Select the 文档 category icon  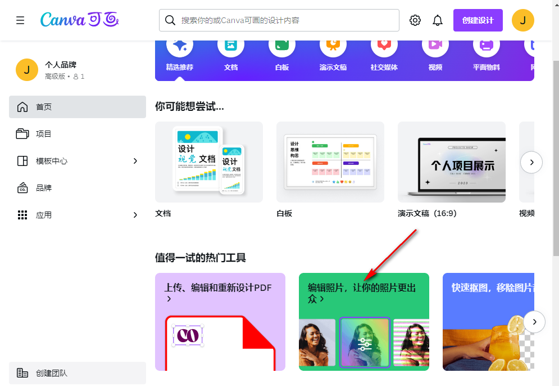point(231,45)
